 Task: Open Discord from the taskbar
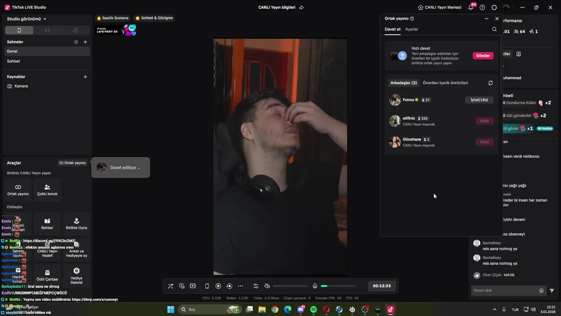[x=301, y=310]
